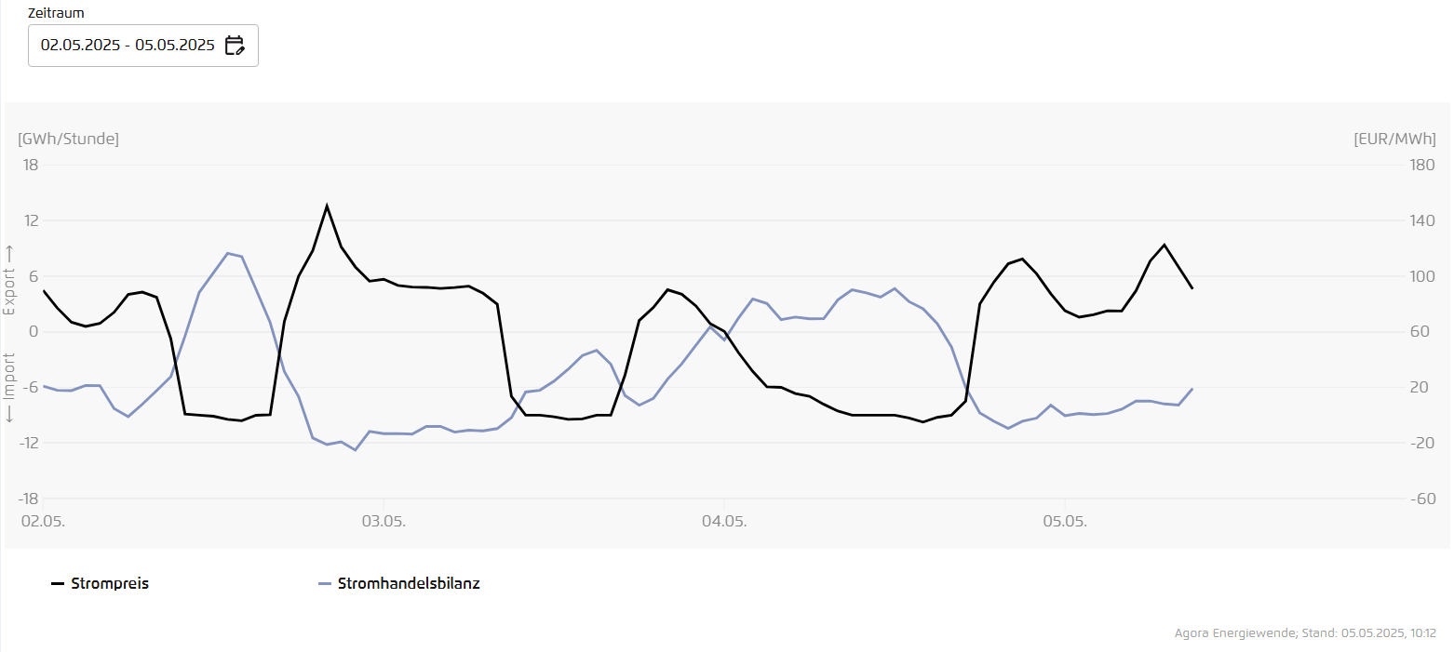Select the 04.05. x-axis date label

coord(724,520)
